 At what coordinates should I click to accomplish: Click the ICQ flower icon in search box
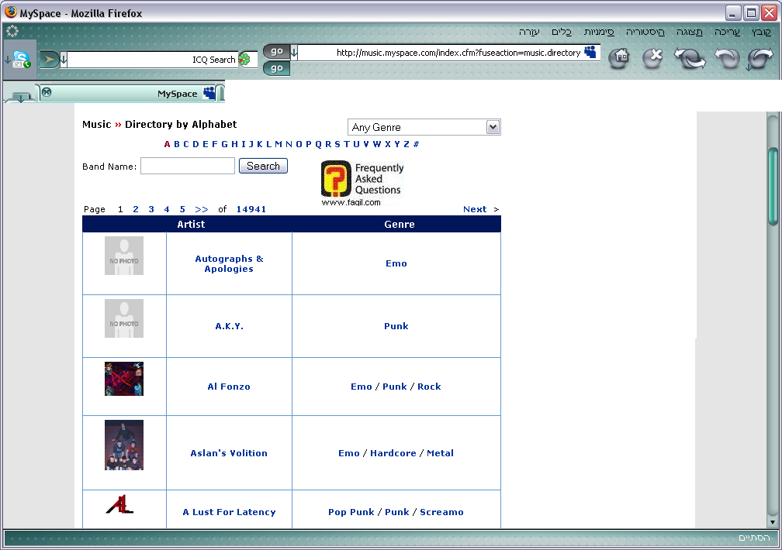click(244, 60)
